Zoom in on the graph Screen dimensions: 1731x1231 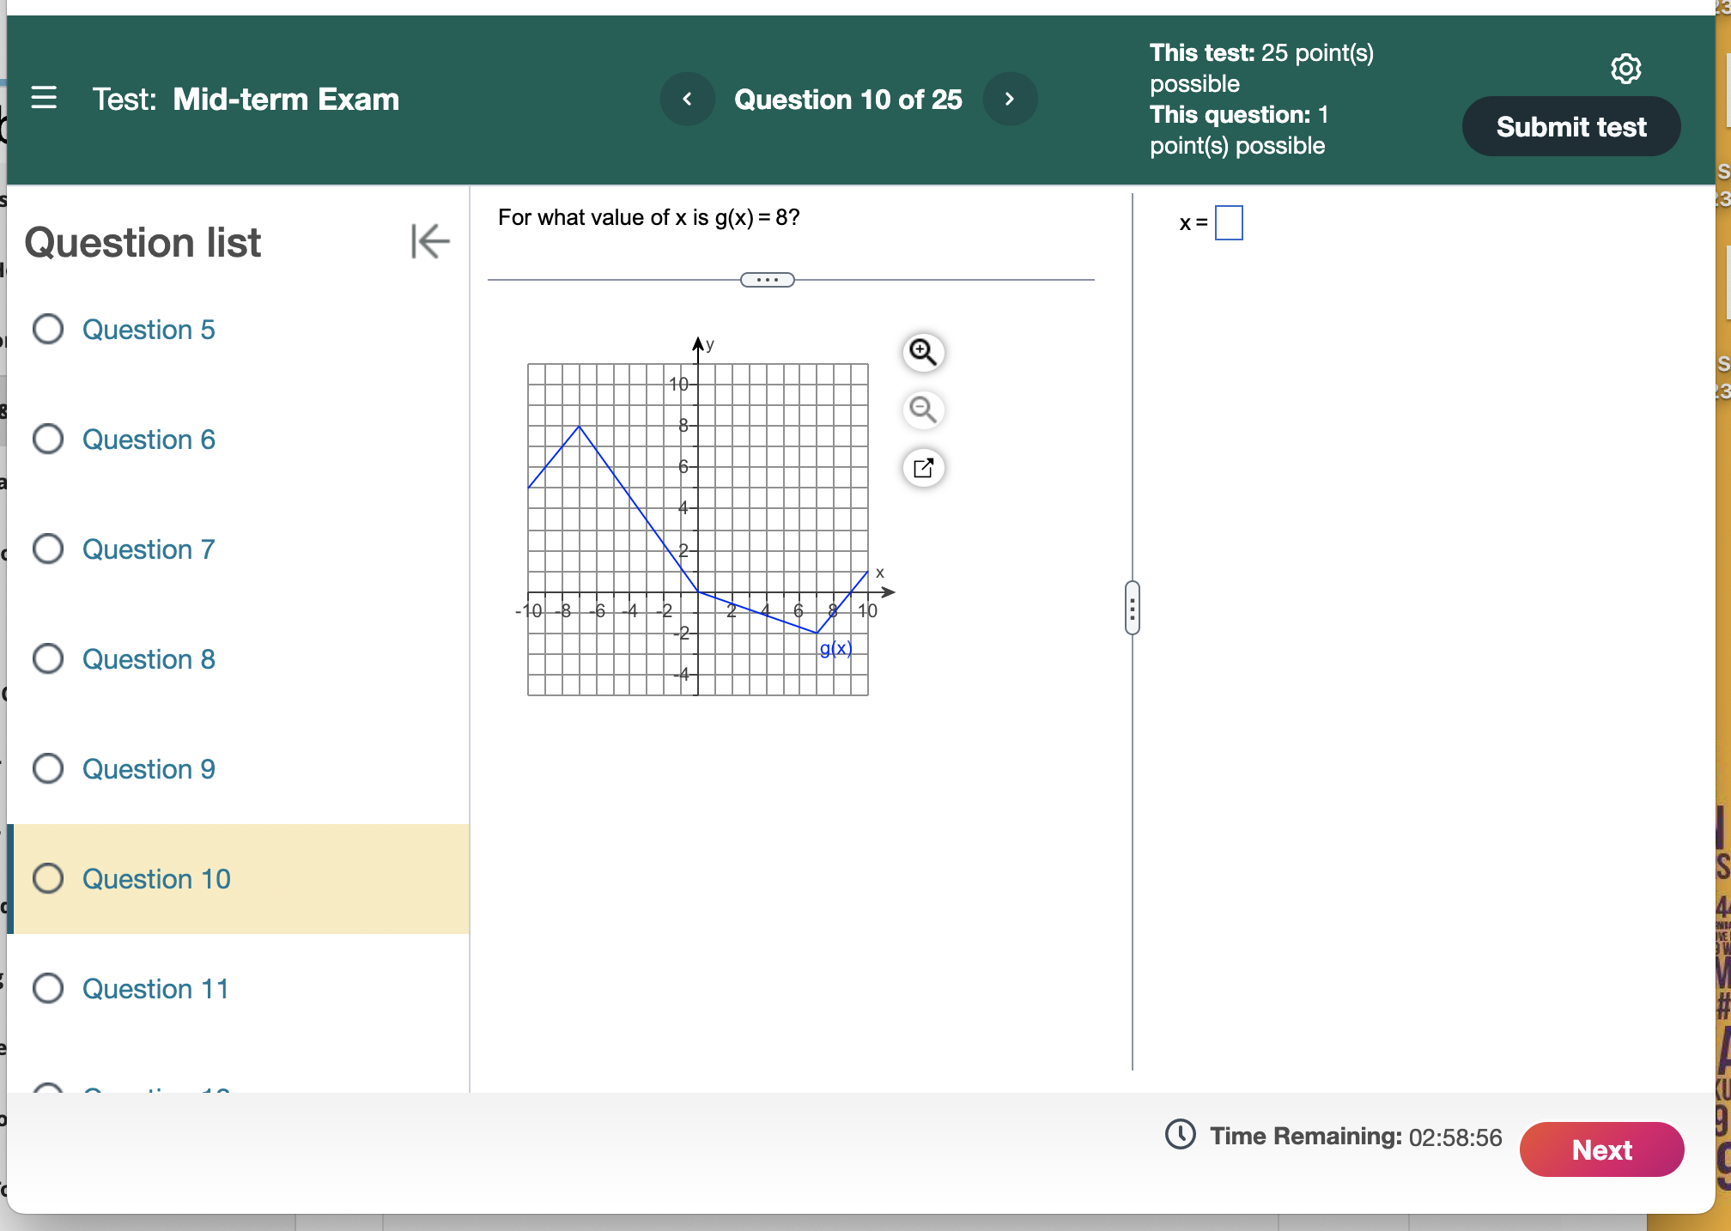[923, 352]
